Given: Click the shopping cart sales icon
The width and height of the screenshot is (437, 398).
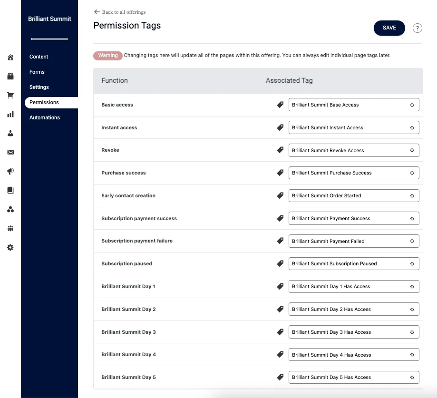Looking at the screenshot, I should [x=10, y=95].
